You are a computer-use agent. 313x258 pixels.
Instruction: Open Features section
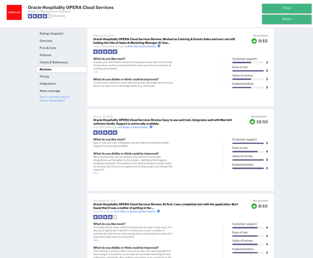(45, 55)
